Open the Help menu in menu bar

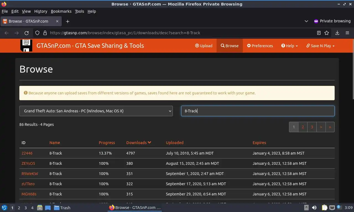pyautogui.click(x=92, y=11)
